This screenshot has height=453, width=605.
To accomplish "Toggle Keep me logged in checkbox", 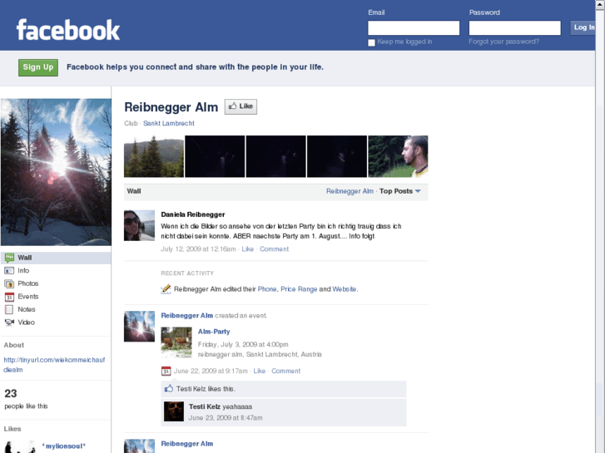I will [x=371, y=42].
